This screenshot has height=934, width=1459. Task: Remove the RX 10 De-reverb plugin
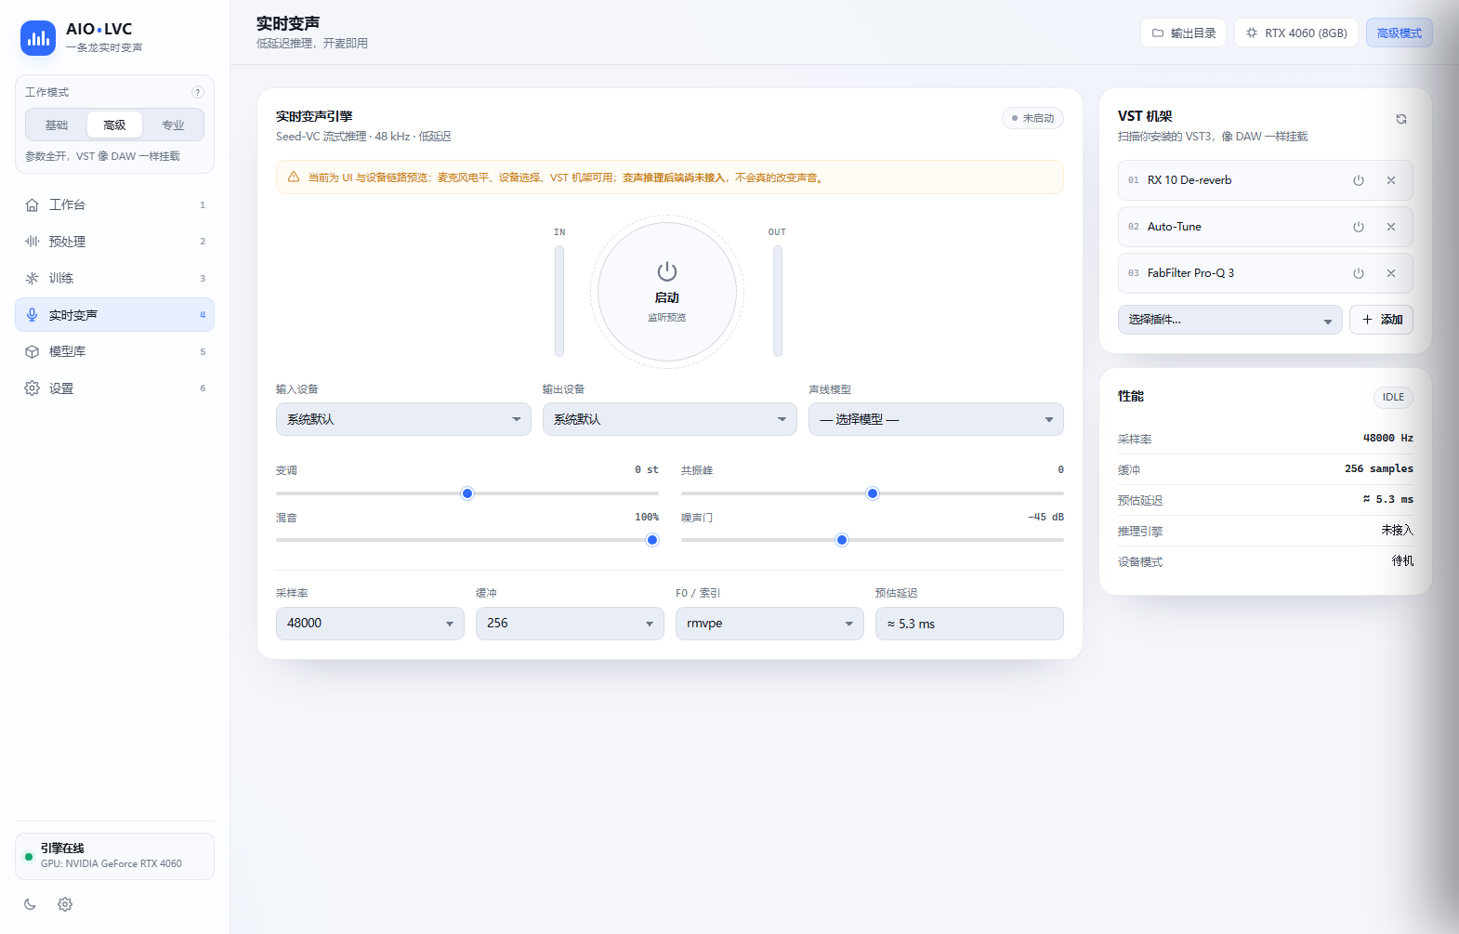coord(1391,180)
